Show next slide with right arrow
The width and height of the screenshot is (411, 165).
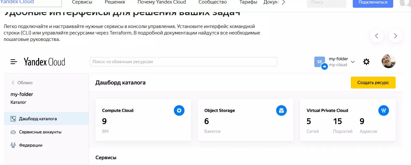(395, 36)
